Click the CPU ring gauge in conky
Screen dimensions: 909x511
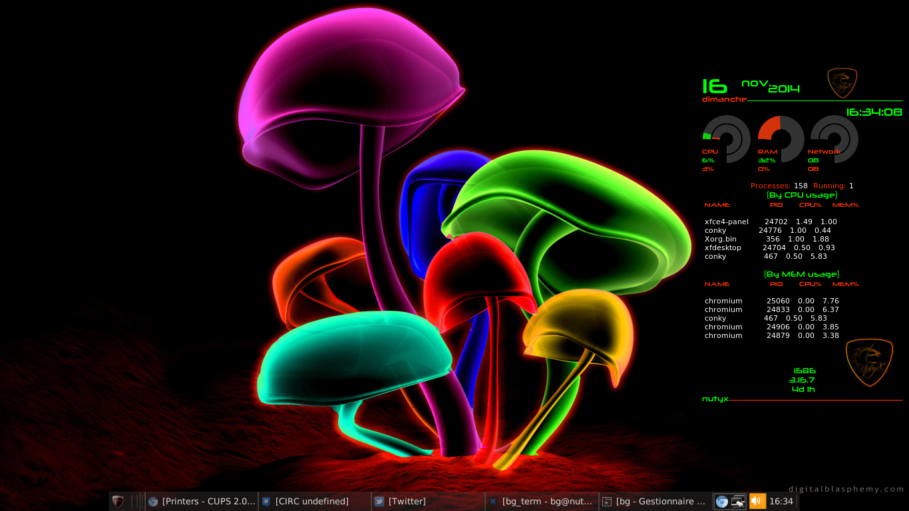click(x=726, y=138)
